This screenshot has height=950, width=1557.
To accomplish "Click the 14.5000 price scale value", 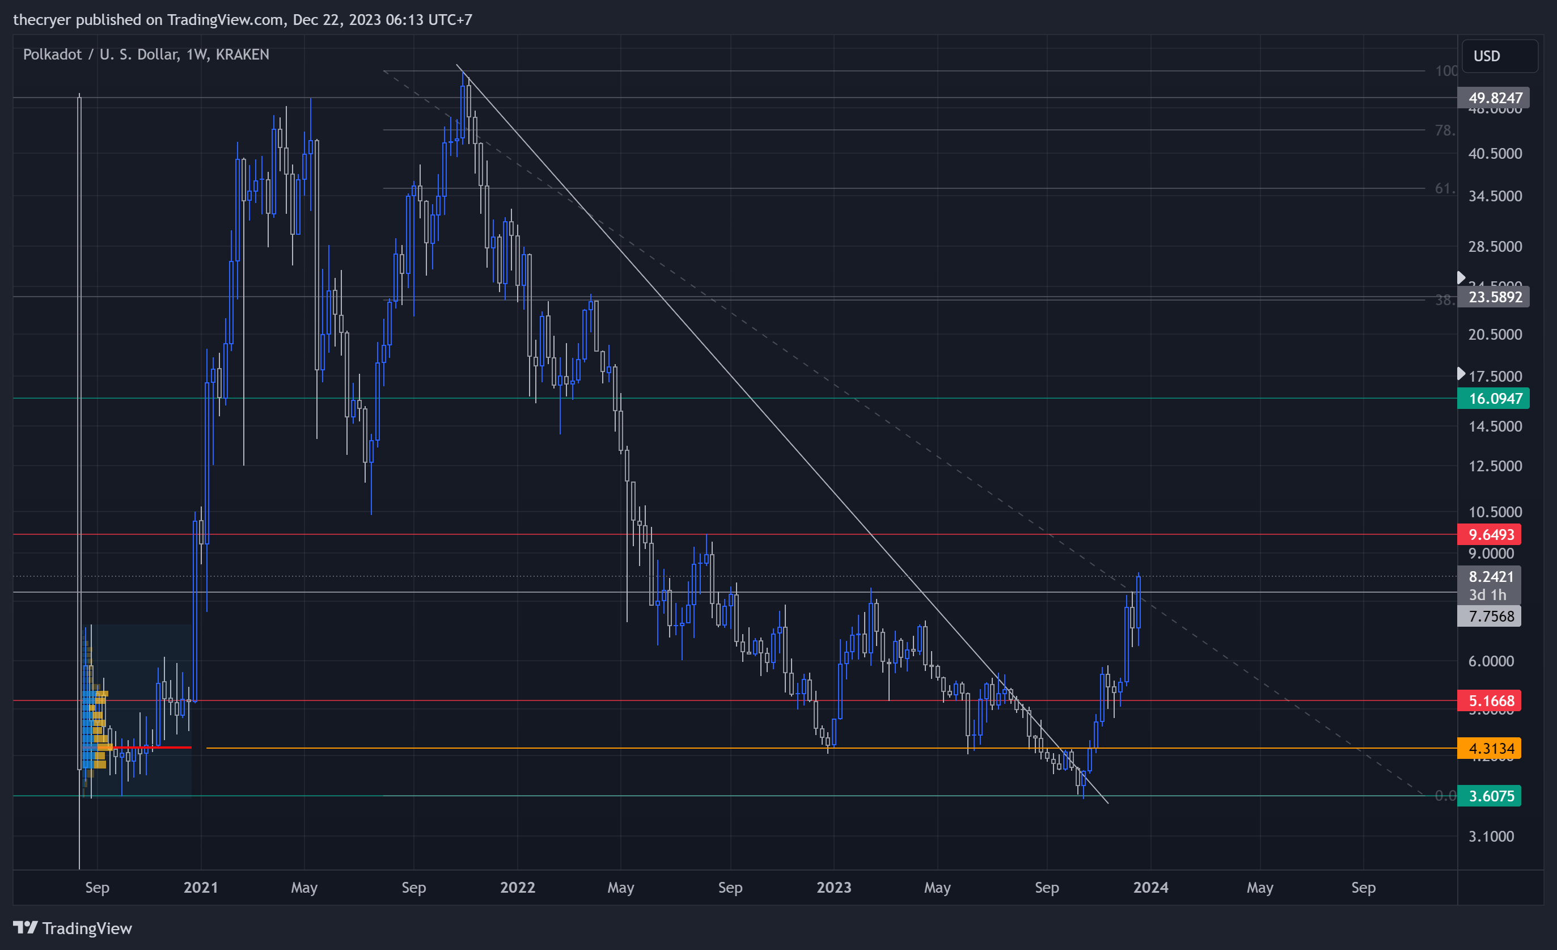I will [1495, 427].
